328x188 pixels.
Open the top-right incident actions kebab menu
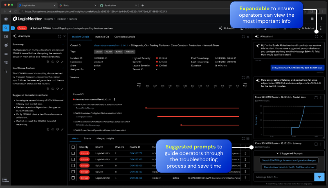coord(321,28)
